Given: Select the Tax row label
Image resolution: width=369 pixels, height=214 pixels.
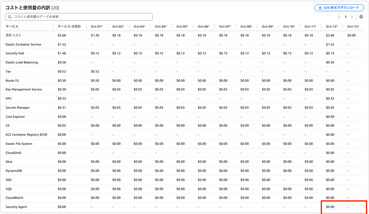Looking at the screenshot, I should pos(8,71).
